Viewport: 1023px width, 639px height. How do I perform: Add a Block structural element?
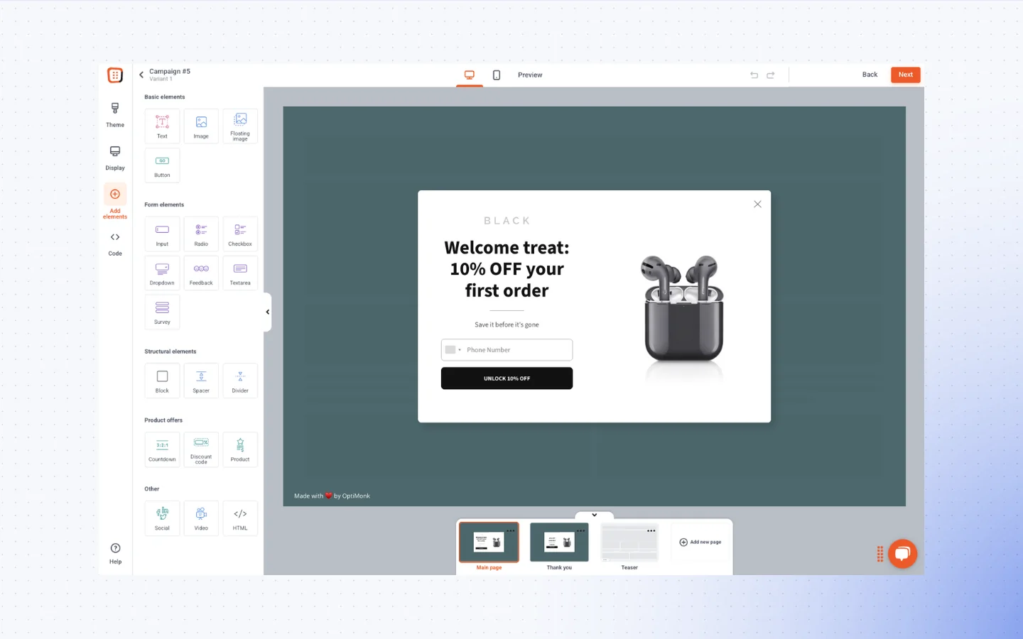pyautogui.click(x=162, y=381)
